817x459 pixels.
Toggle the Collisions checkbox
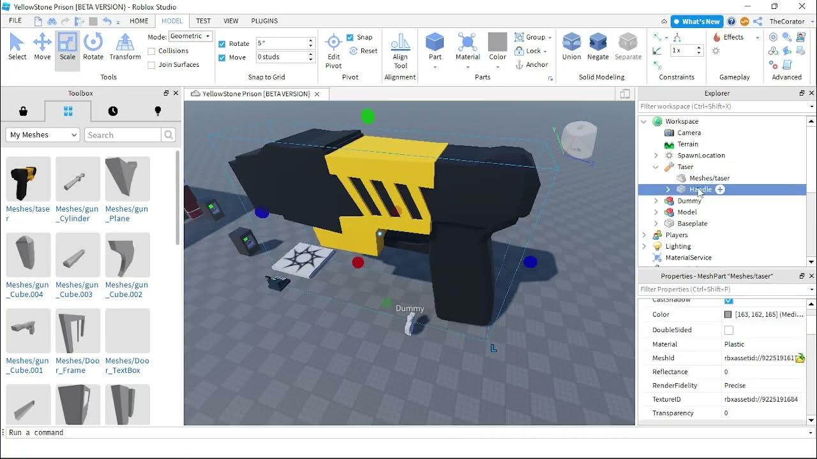[151, 51]
